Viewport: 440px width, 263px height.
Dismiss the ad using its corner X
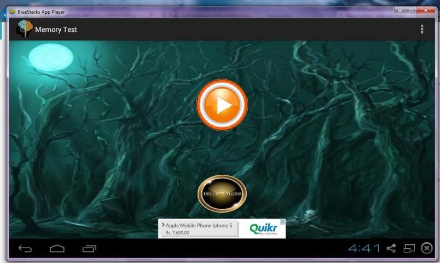pos(282,222)
